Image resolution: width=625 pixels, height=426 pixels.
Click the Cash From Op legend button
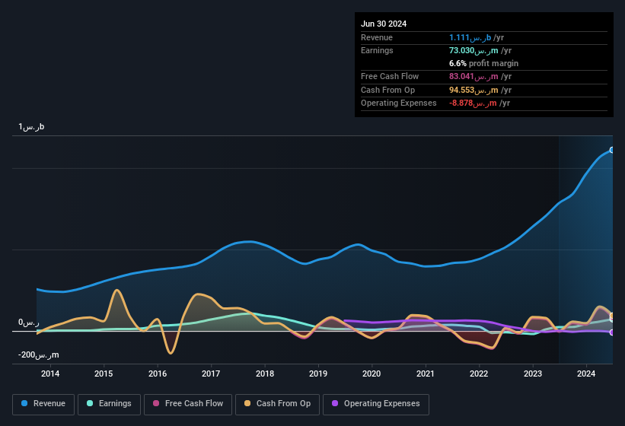[x=276, y=404]
